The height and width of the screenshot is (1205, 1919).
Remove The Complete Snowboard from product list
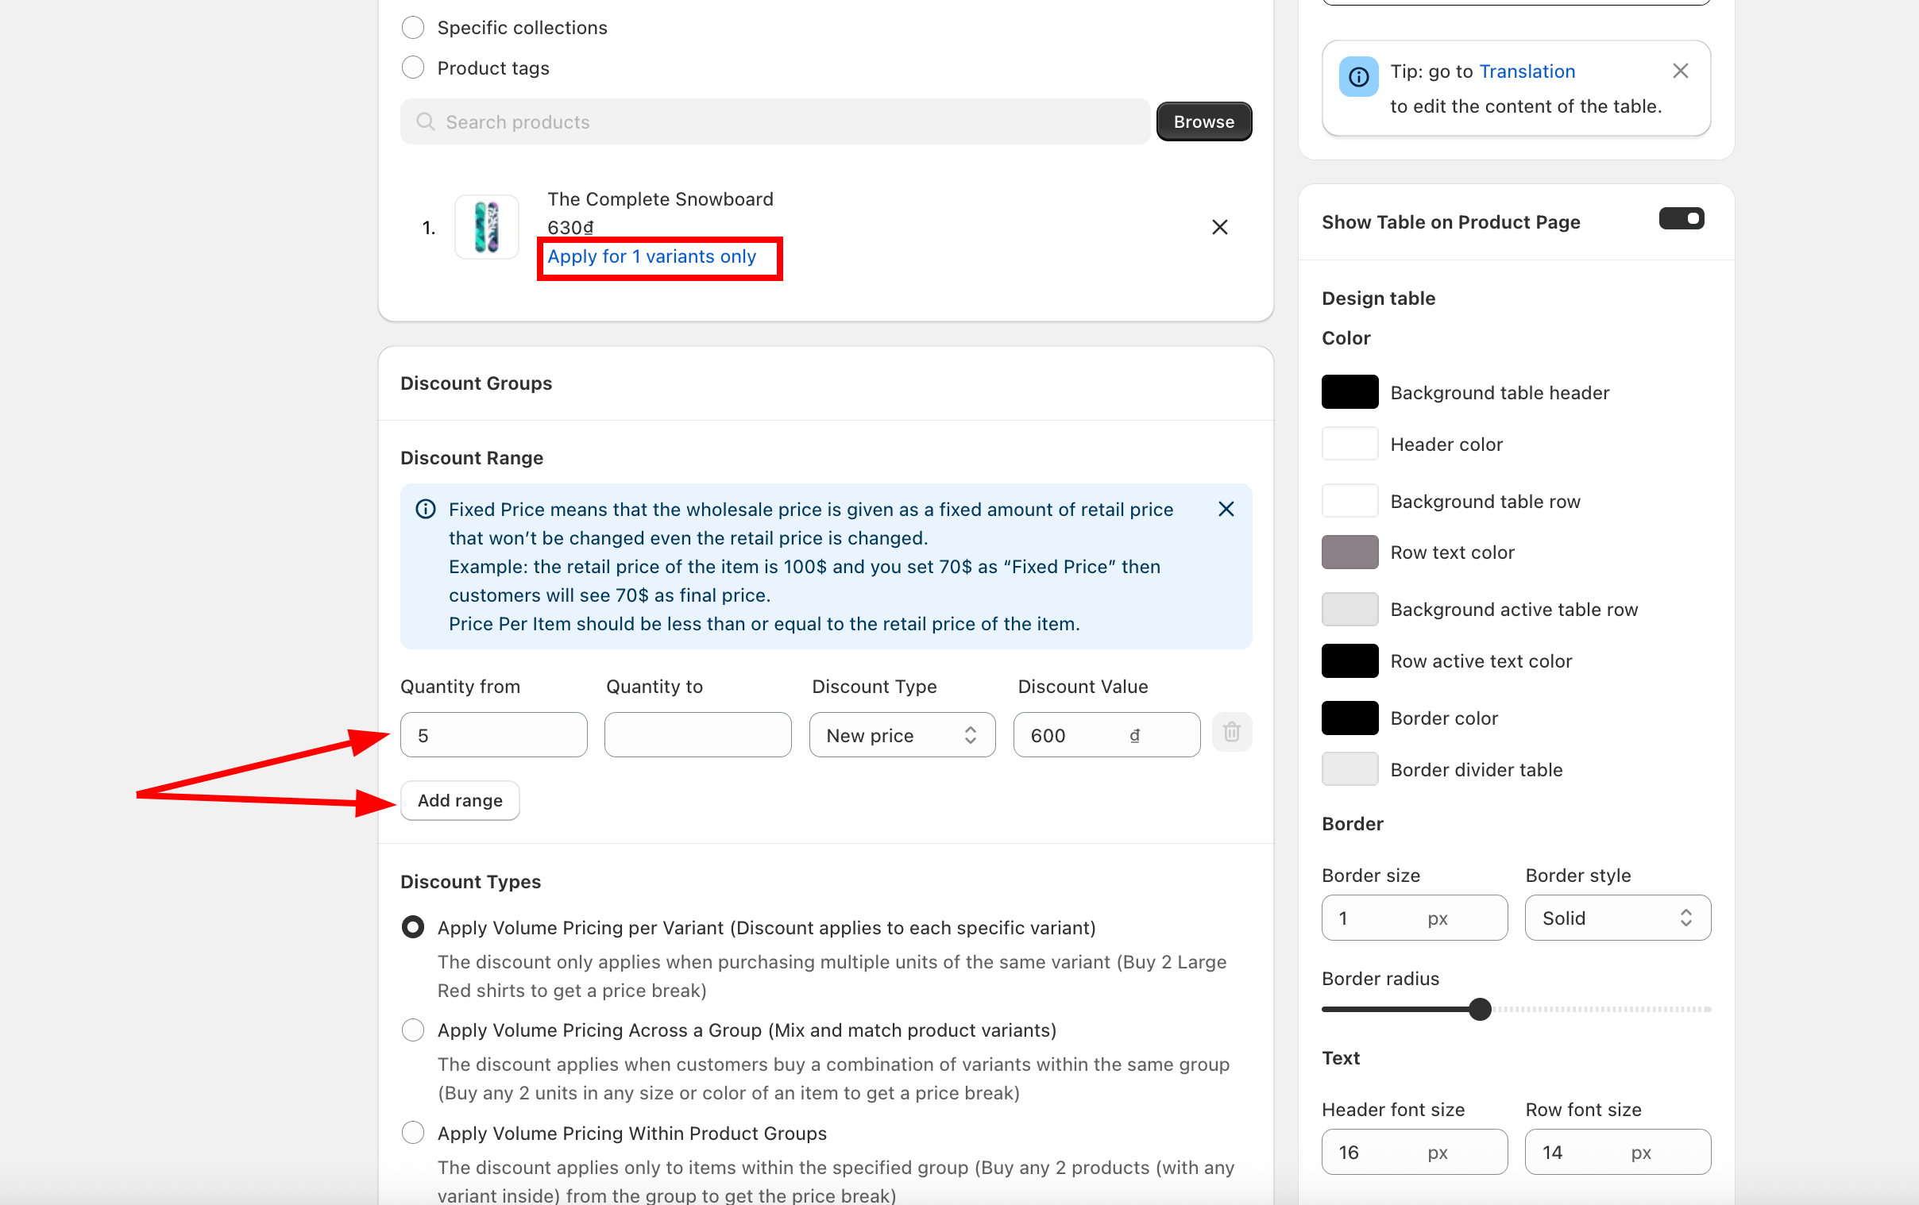pyautogui.click(x=1219, y=228)
